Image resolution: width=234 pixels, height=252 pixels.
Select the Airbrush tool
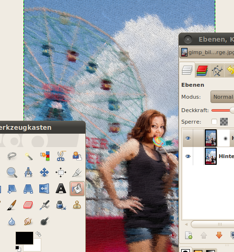tap(45, 205)
